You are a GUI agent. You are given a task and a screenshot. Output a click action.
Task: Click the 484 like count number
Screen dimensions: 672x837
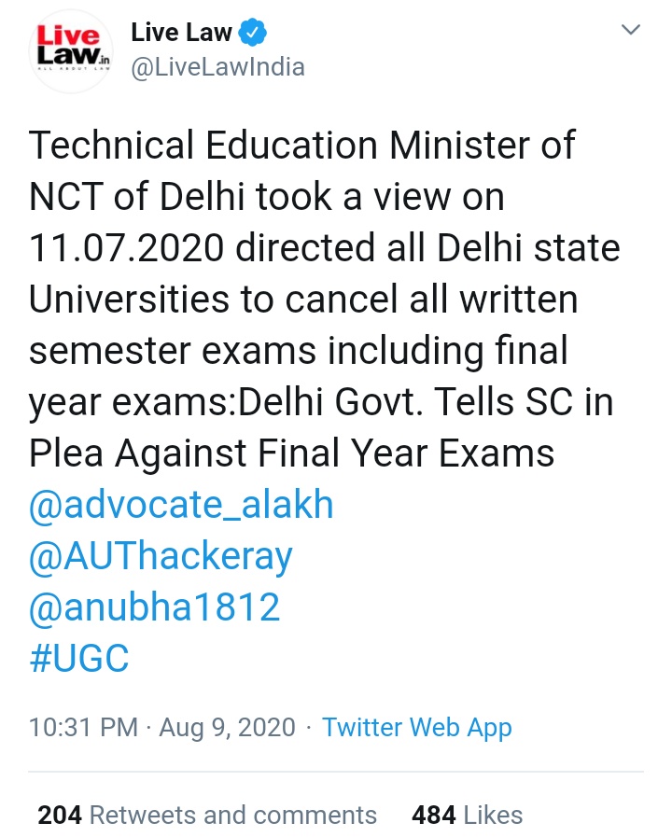(x=433, y=815)
